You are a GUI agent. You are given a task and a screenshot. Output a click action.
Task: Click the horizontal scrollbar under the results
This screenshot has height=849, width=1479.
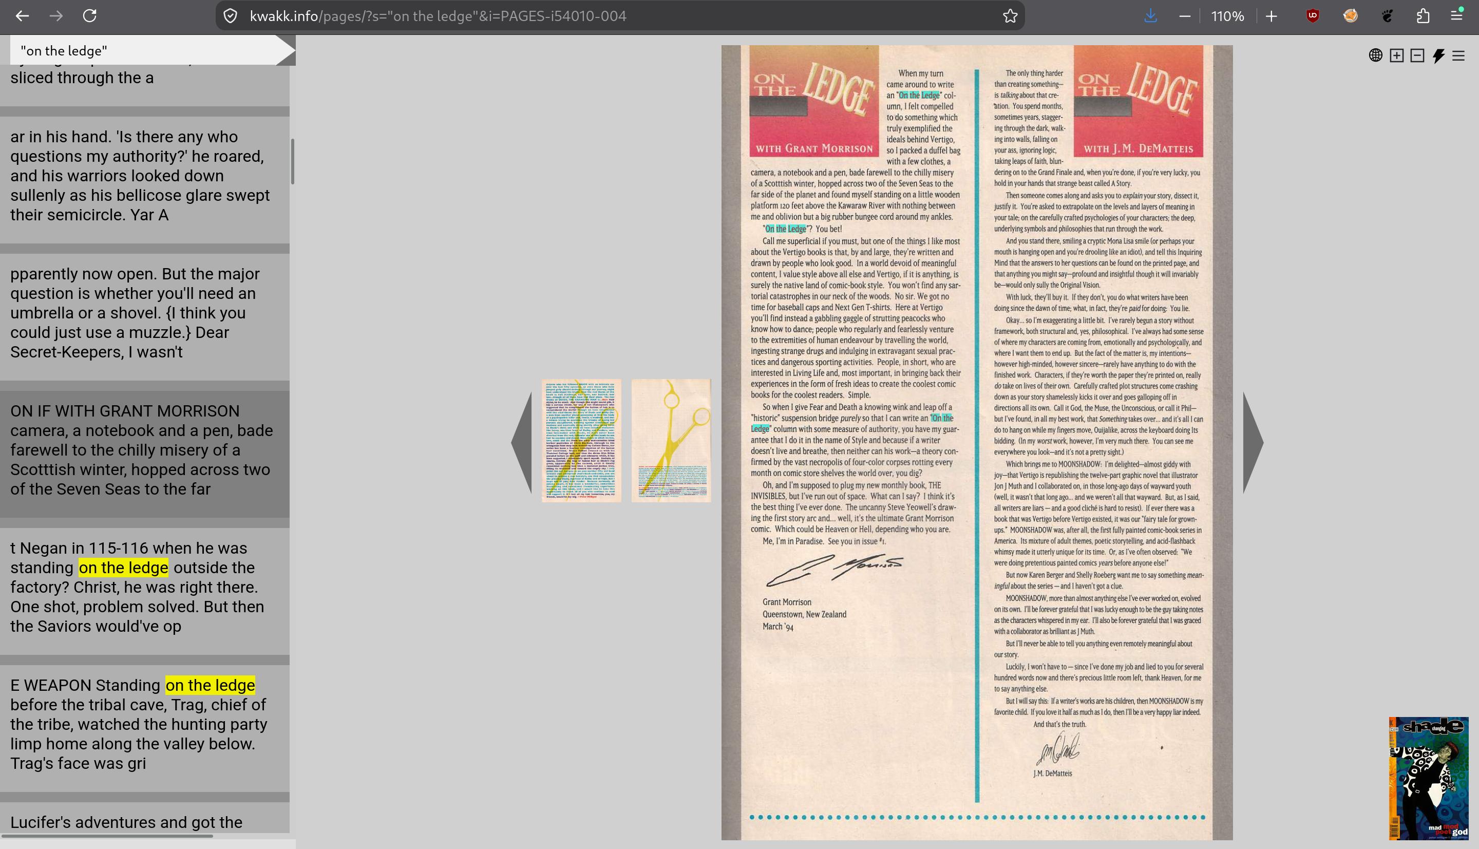point(107,836)
